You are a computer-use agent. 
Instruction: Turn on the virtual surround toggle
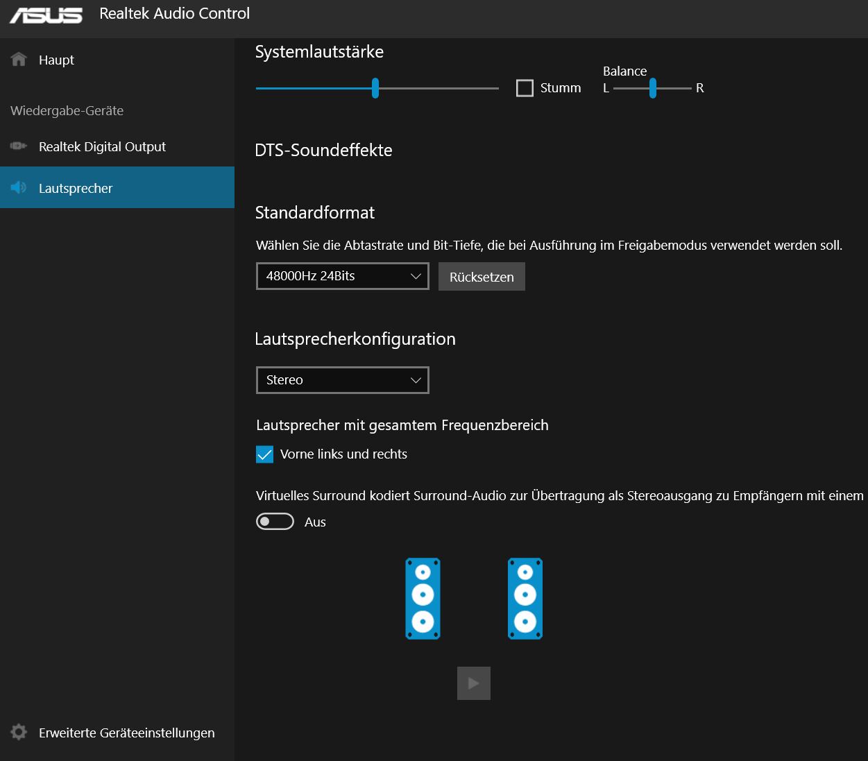coord(275,522)
